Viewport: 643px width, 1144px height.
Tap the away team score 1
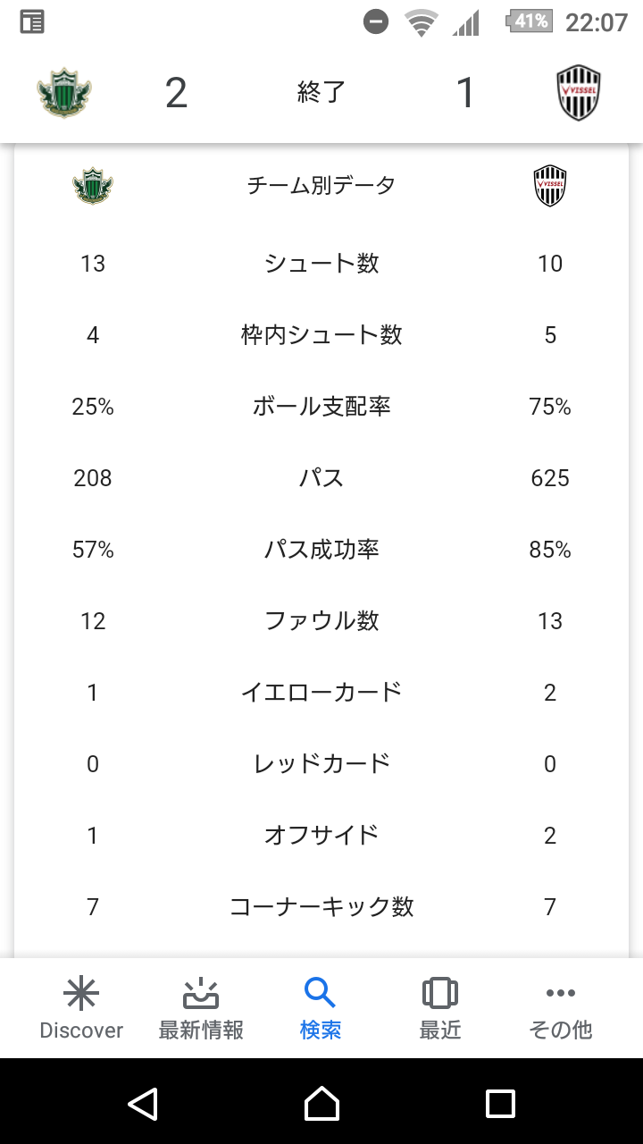[465, 93]
